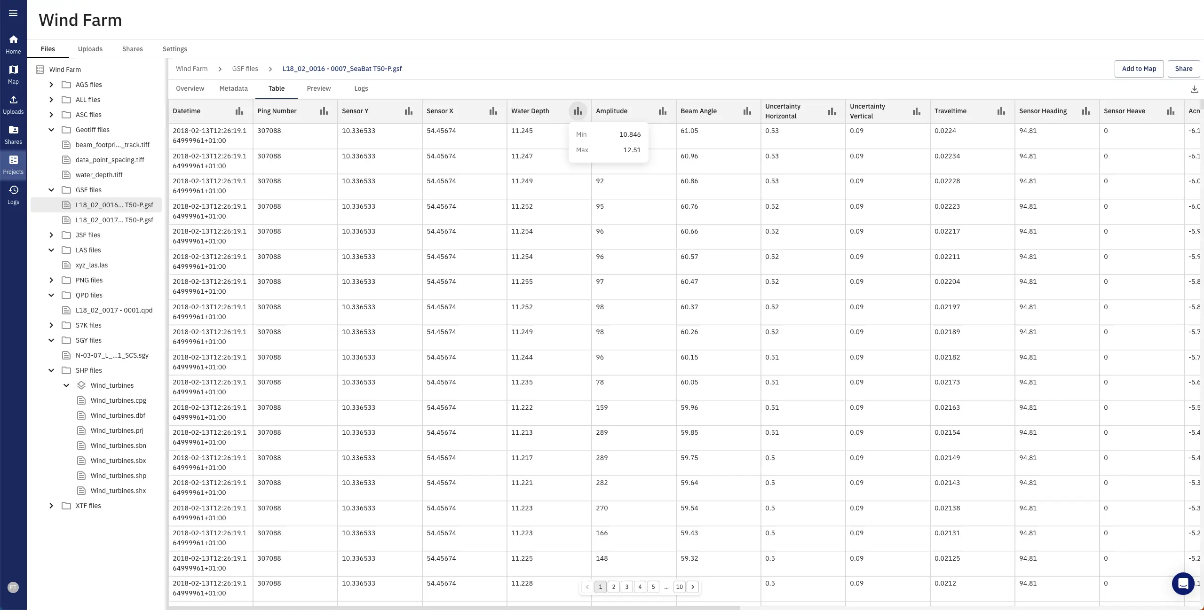Expand the ALL files folder
This screenshot has width=1204, height=610.
(x=51, y=100)
